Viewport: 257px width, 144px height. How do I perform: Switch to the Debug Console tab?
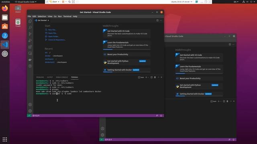point(62,77)
